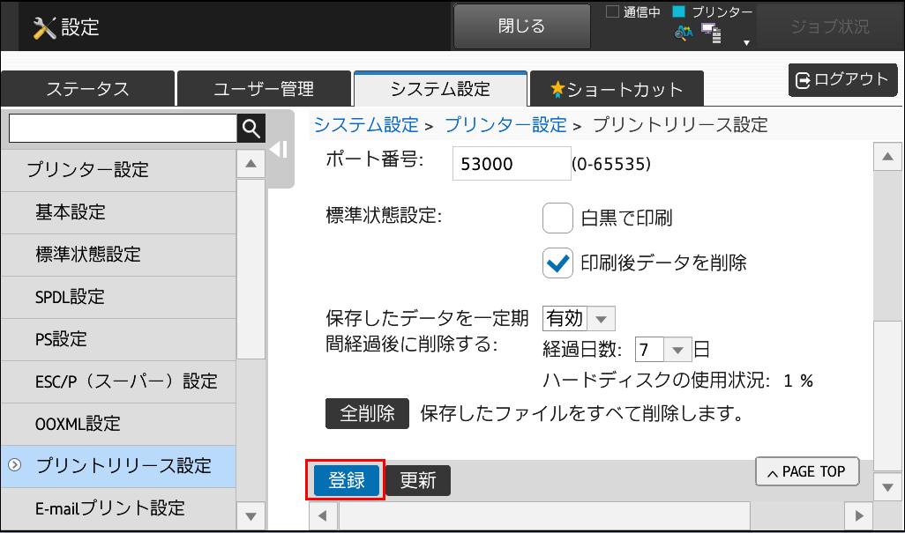Viewport: 905px width, 533px height.
Task: Select ESC/P（スーパー）設定 in sidebar
Action: coord(118,382)
